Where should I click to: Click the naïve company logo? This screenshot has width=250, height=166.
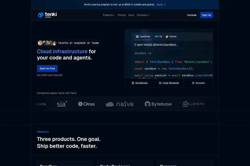point(120,104)
